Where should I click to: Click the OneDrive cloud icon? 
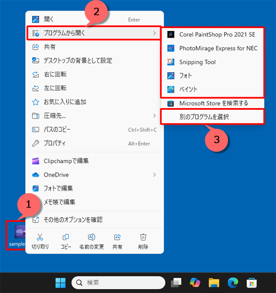[35, 175]
